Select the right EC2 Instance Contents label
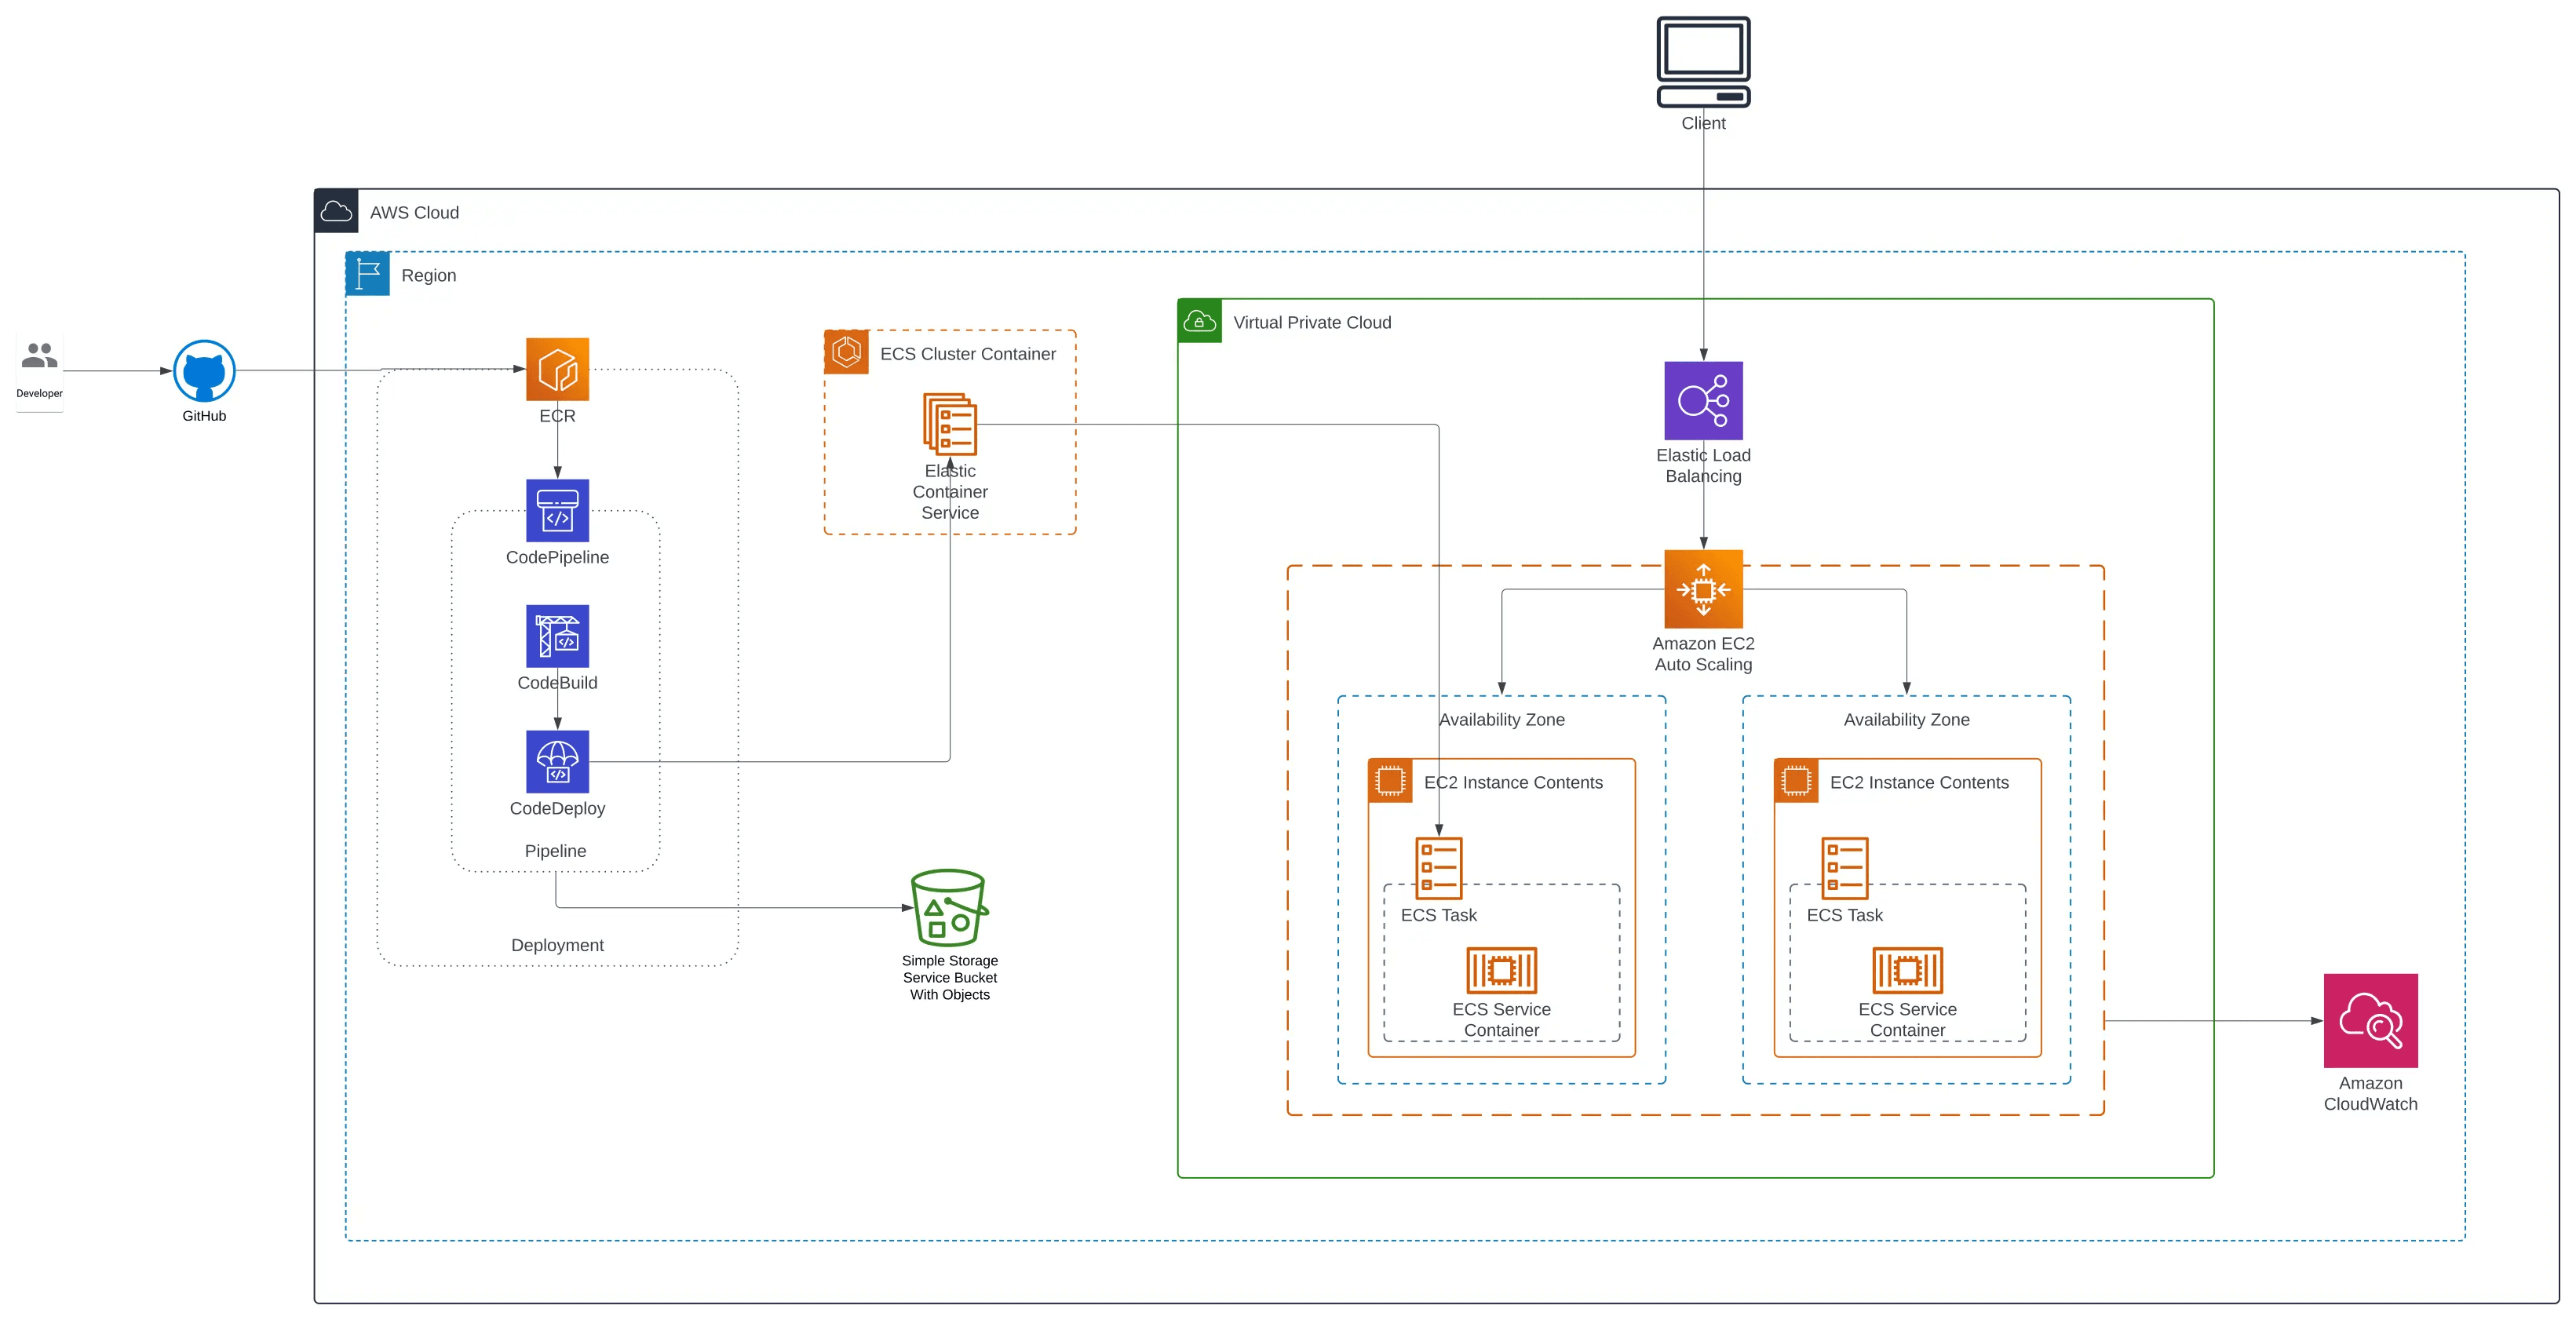This screenshot has width=2576, height=1320. [1919, 782]
